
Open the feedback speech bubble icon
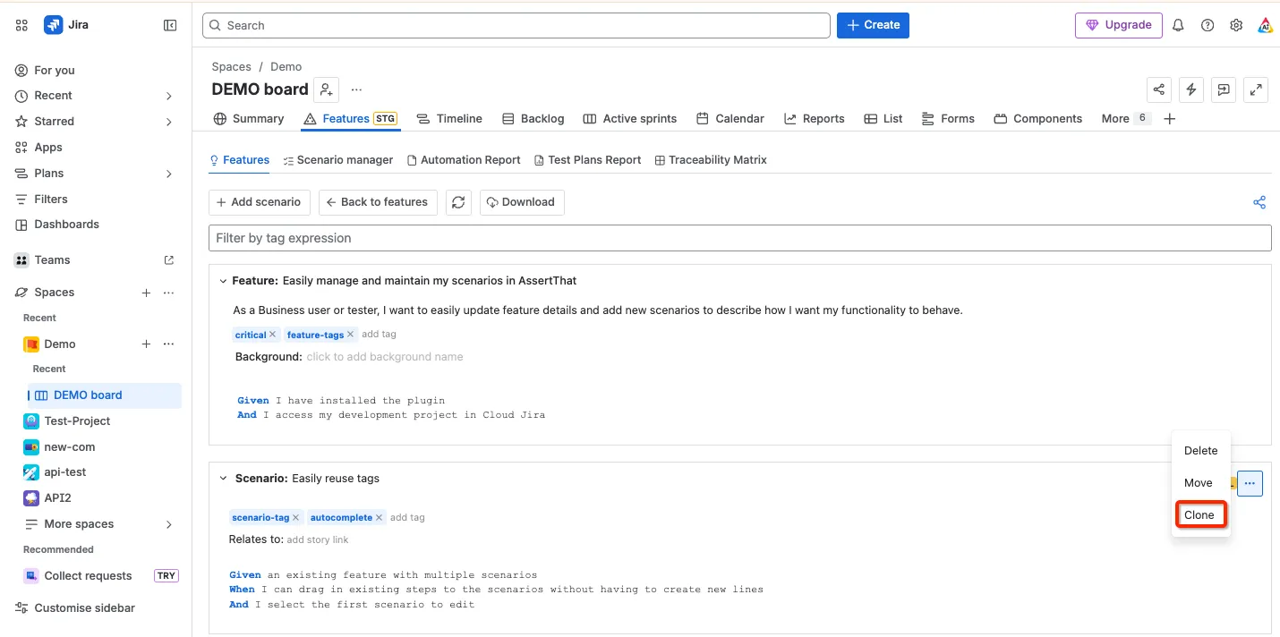[x=1224, y=89]
